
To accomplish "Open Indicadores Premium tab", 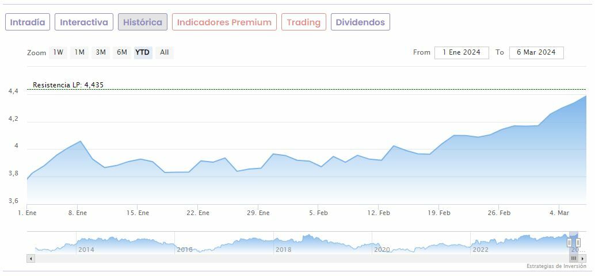I will [x=224, y=22].
